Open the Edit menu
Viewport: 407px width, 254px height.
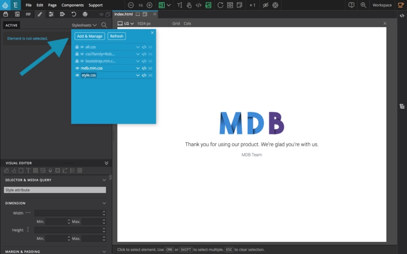pyautogui.click(x=39, y=5)
